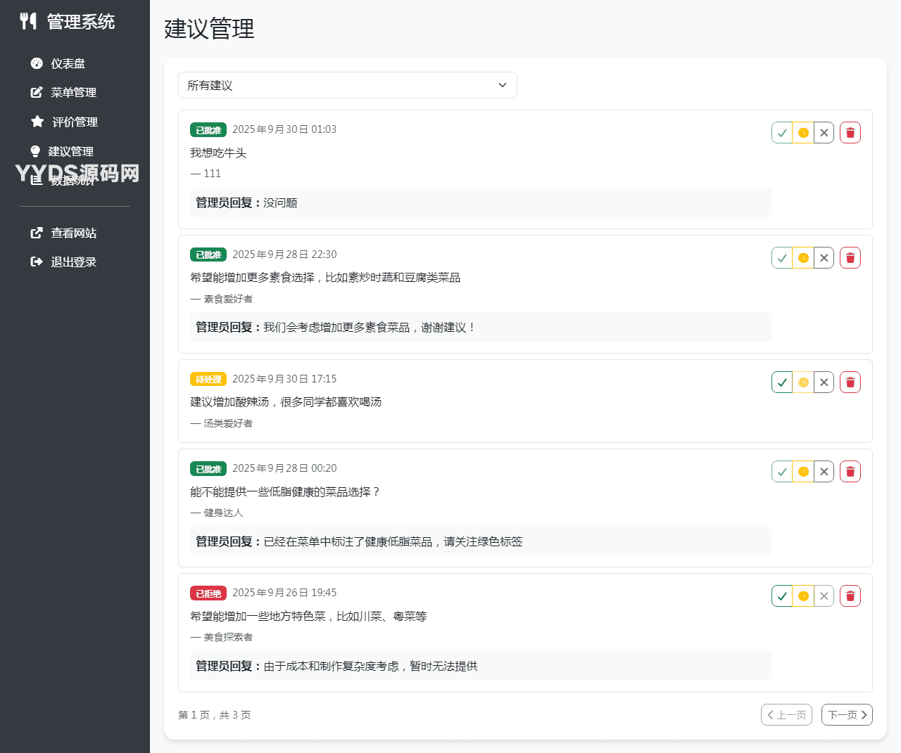
Task: Open the 所有建议 filter dropdown
Action: coord(348,85)
